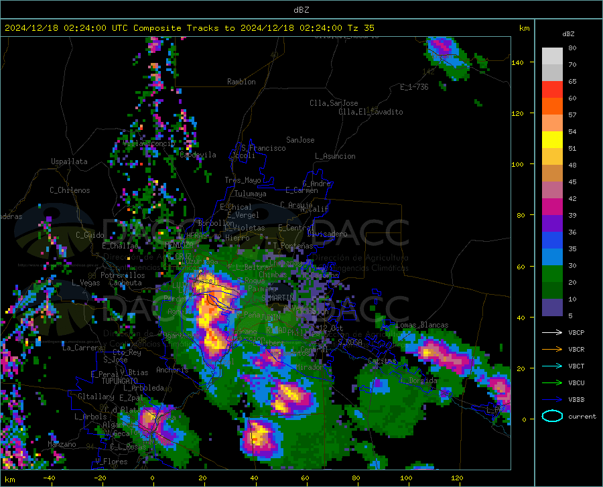Click the 'Anchoris' map label
The width and height of the screenshot is (603, 487).
pyautogui.click(x=172, y=370)
